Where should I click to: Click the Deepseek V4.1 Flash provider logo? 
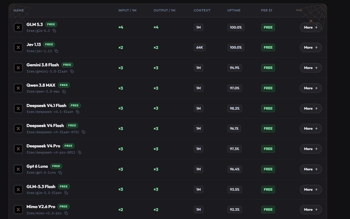point(18,108)
